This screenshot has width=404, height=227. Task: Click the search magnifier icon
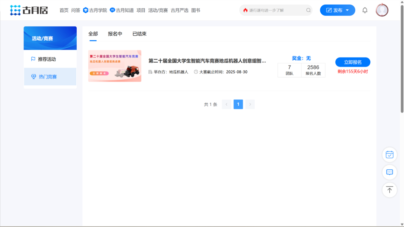click(x=307, y=10)
